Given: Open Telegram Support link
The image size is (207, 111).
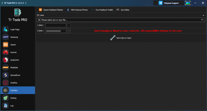Looking at the screenshot, I should coord(168,3).
